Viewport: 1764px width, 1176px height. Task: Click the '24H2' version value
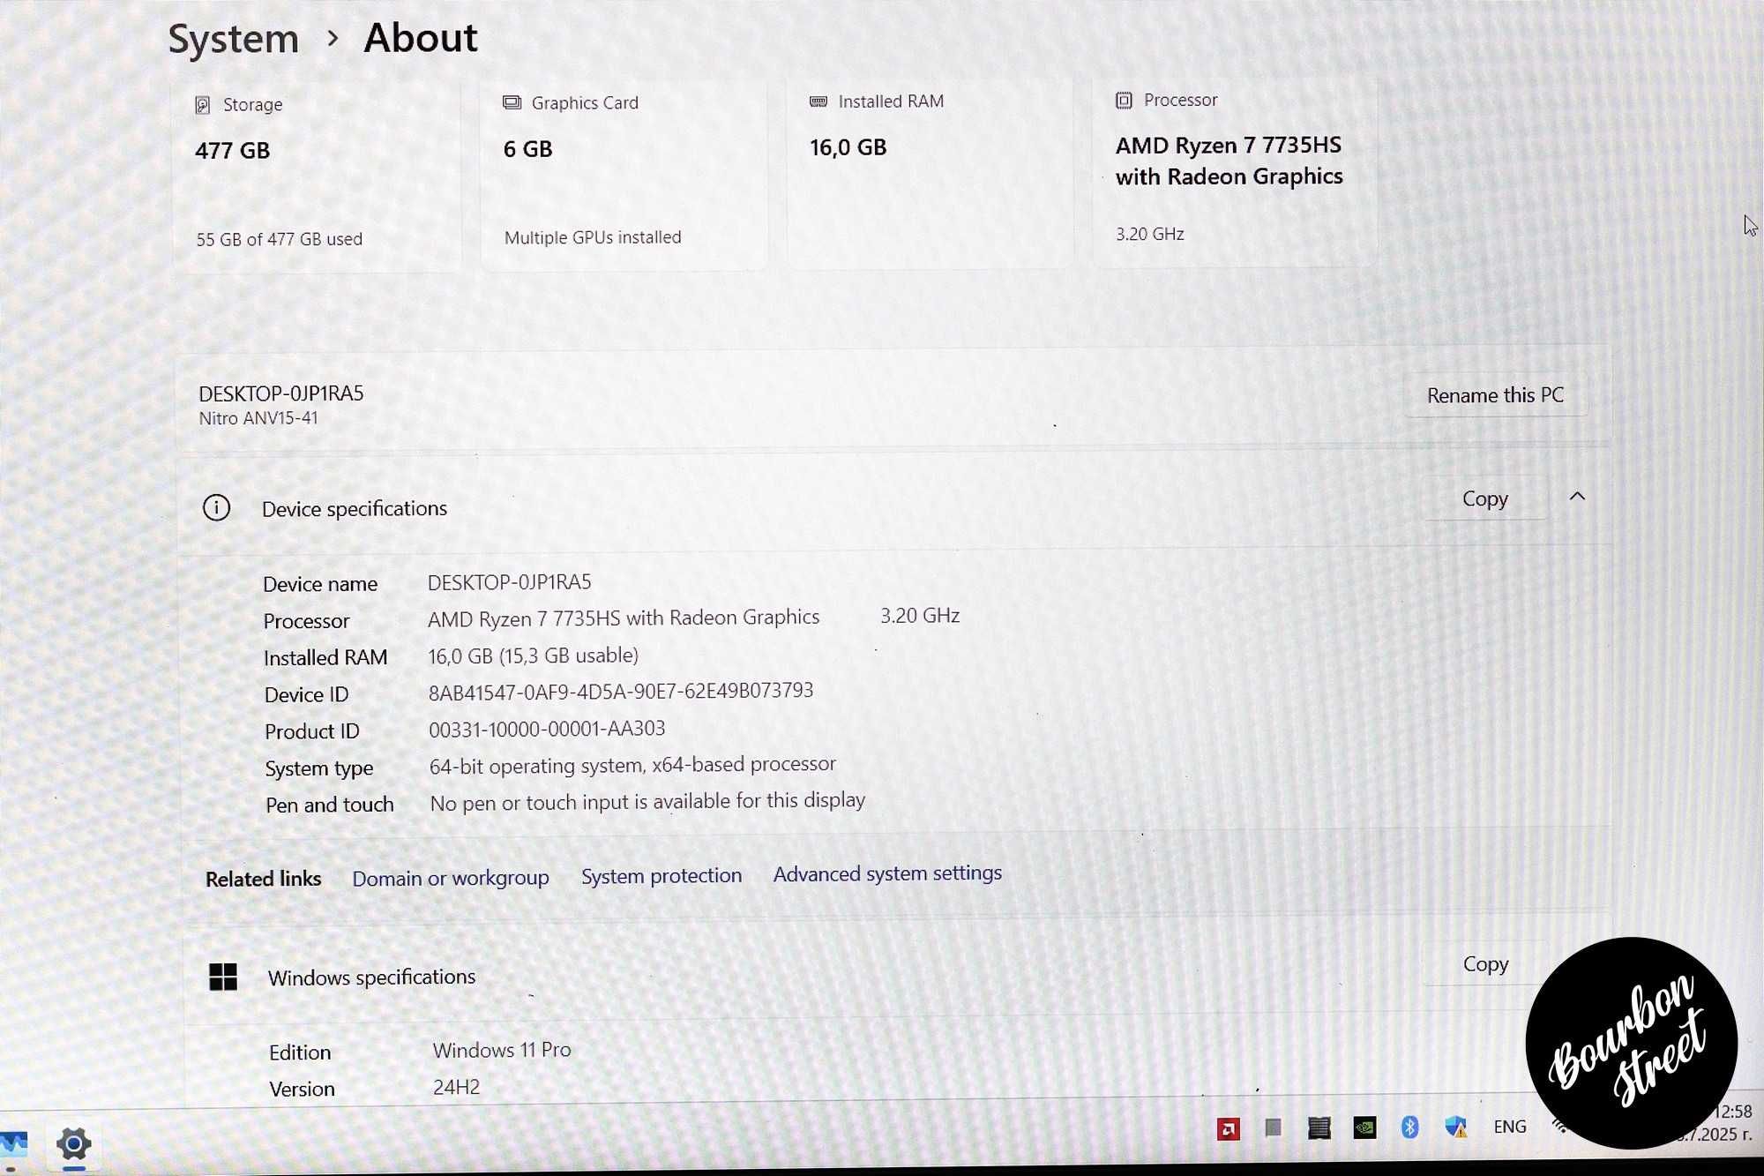tap(456, 1087)
